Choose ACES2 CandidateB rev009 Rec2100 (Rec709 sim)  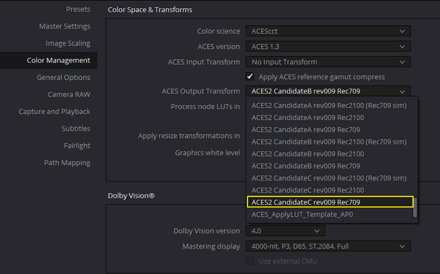click(329, 142)
